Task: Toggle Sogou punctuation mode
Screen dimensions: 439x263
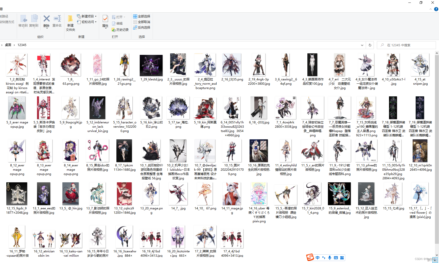Action: (x=324, y=258)
